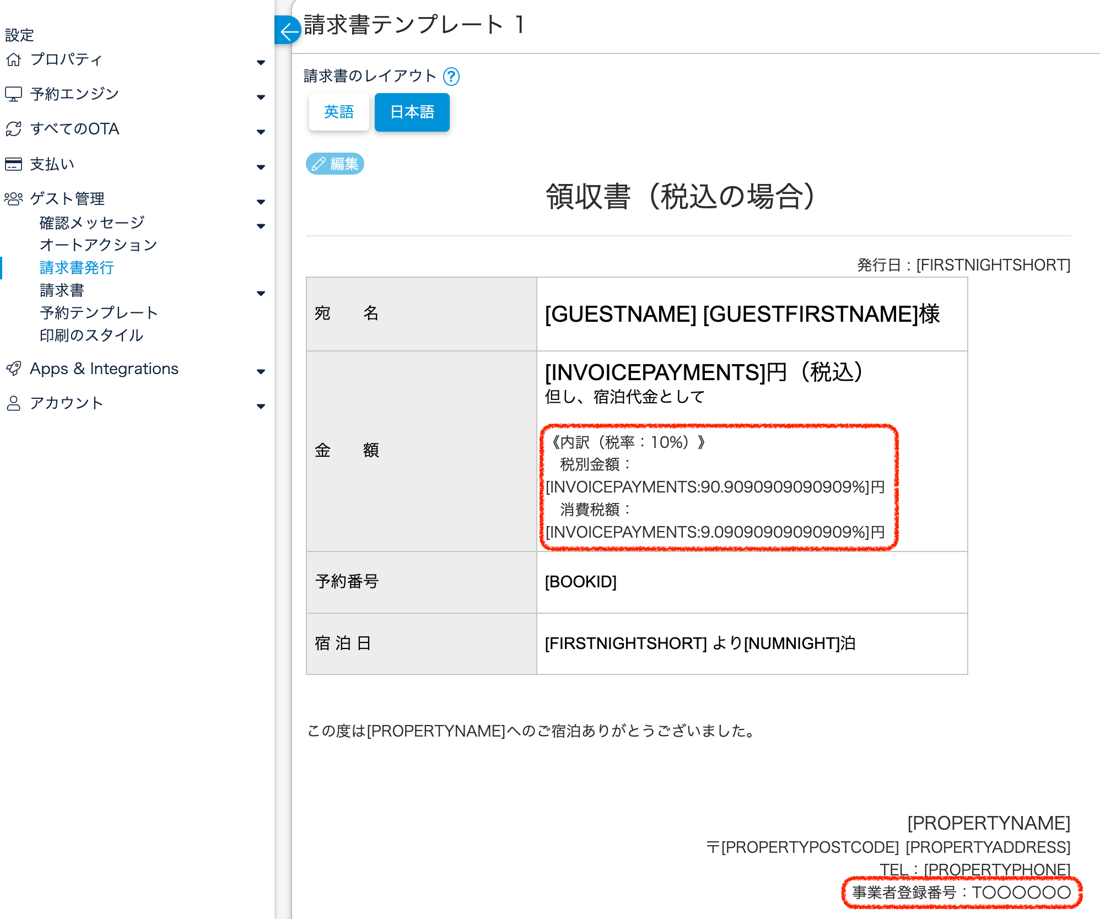This screenshot has height=919, width=1100.
Task: Click the ゲスト管理 people icon
Action: (13, 198)
